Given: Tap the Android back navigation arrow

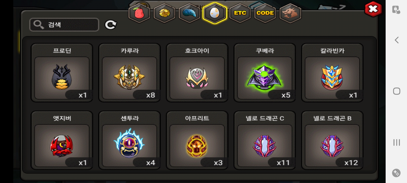Looking at the screenshot, I should pos(397,40).
